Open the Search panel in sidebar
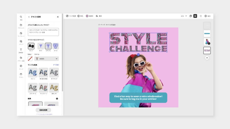The width and height of the screenshot is (230, 129). click(21, 17)
